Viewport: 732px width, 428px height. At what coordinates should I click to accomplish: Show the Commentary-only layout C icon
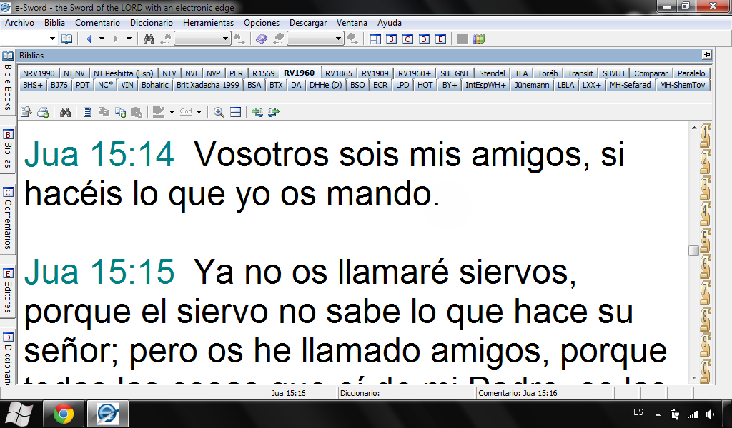[408, 39]
